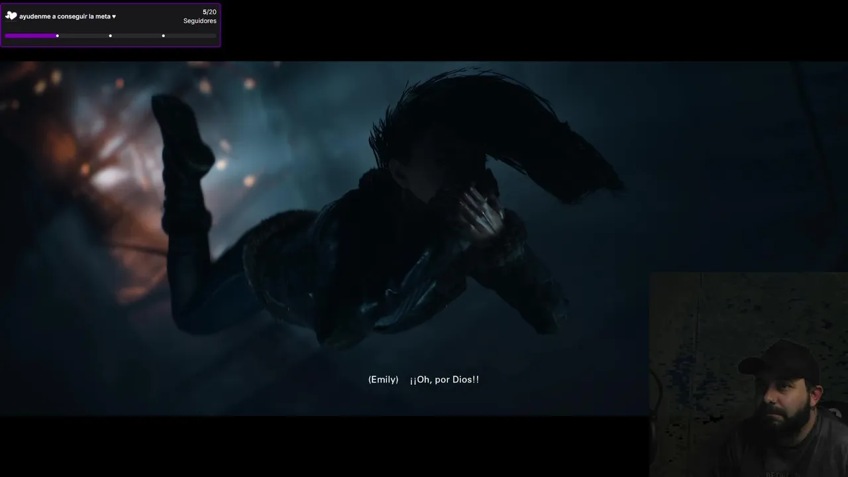Click the heart icon in follower goal widget
The image size is (848, 477).
[11, 16]
